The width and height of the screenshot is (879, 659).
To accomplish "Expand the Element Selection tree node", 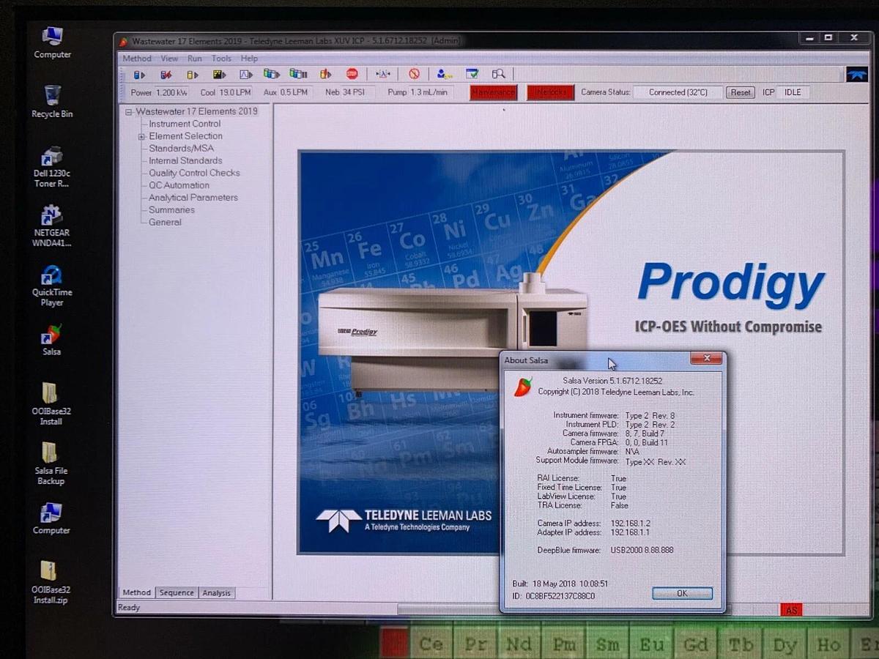I will click(141, 136).
